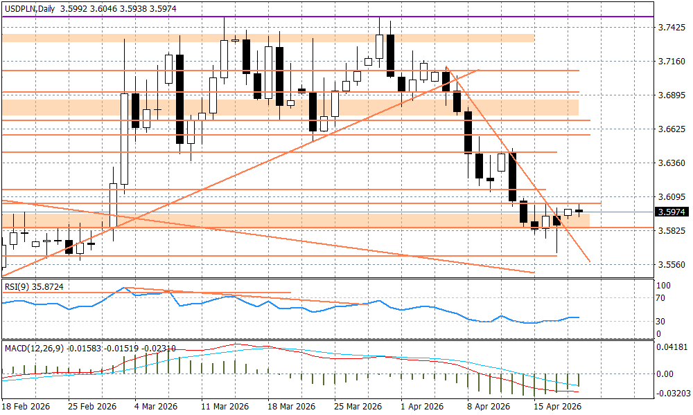Click the topmost orange shaded resistance zone

point(277,38)
